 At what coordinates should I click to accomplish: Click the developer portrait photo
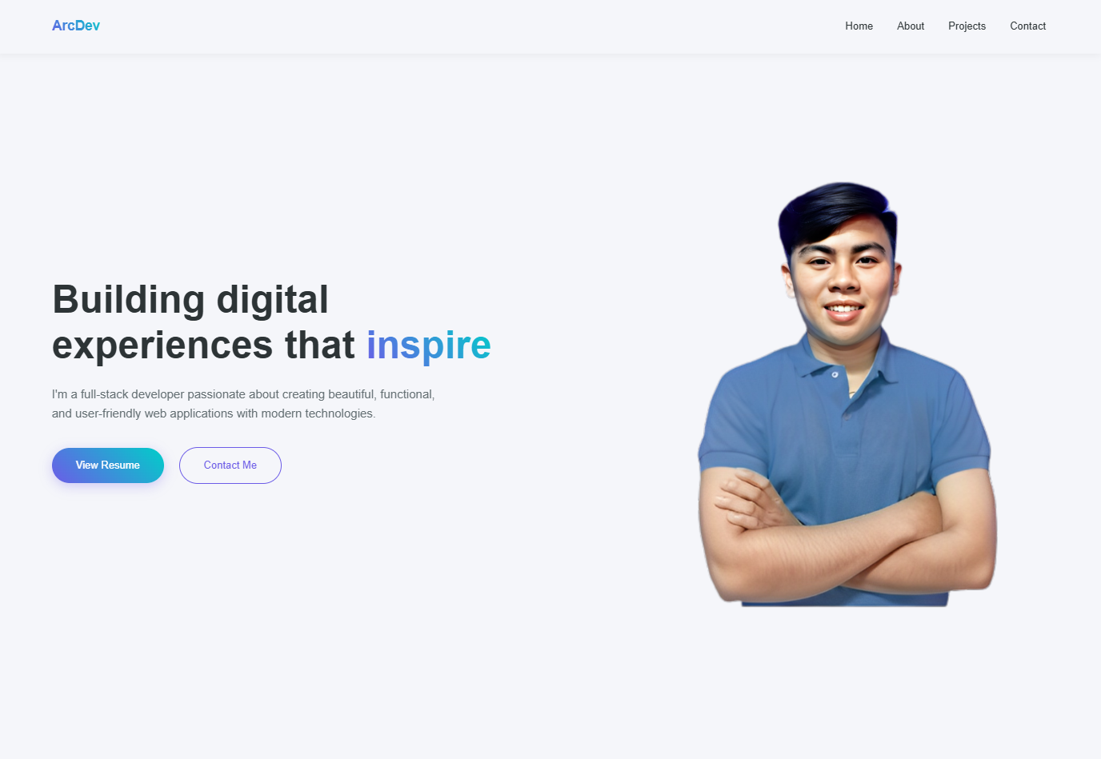coord(847,394)
